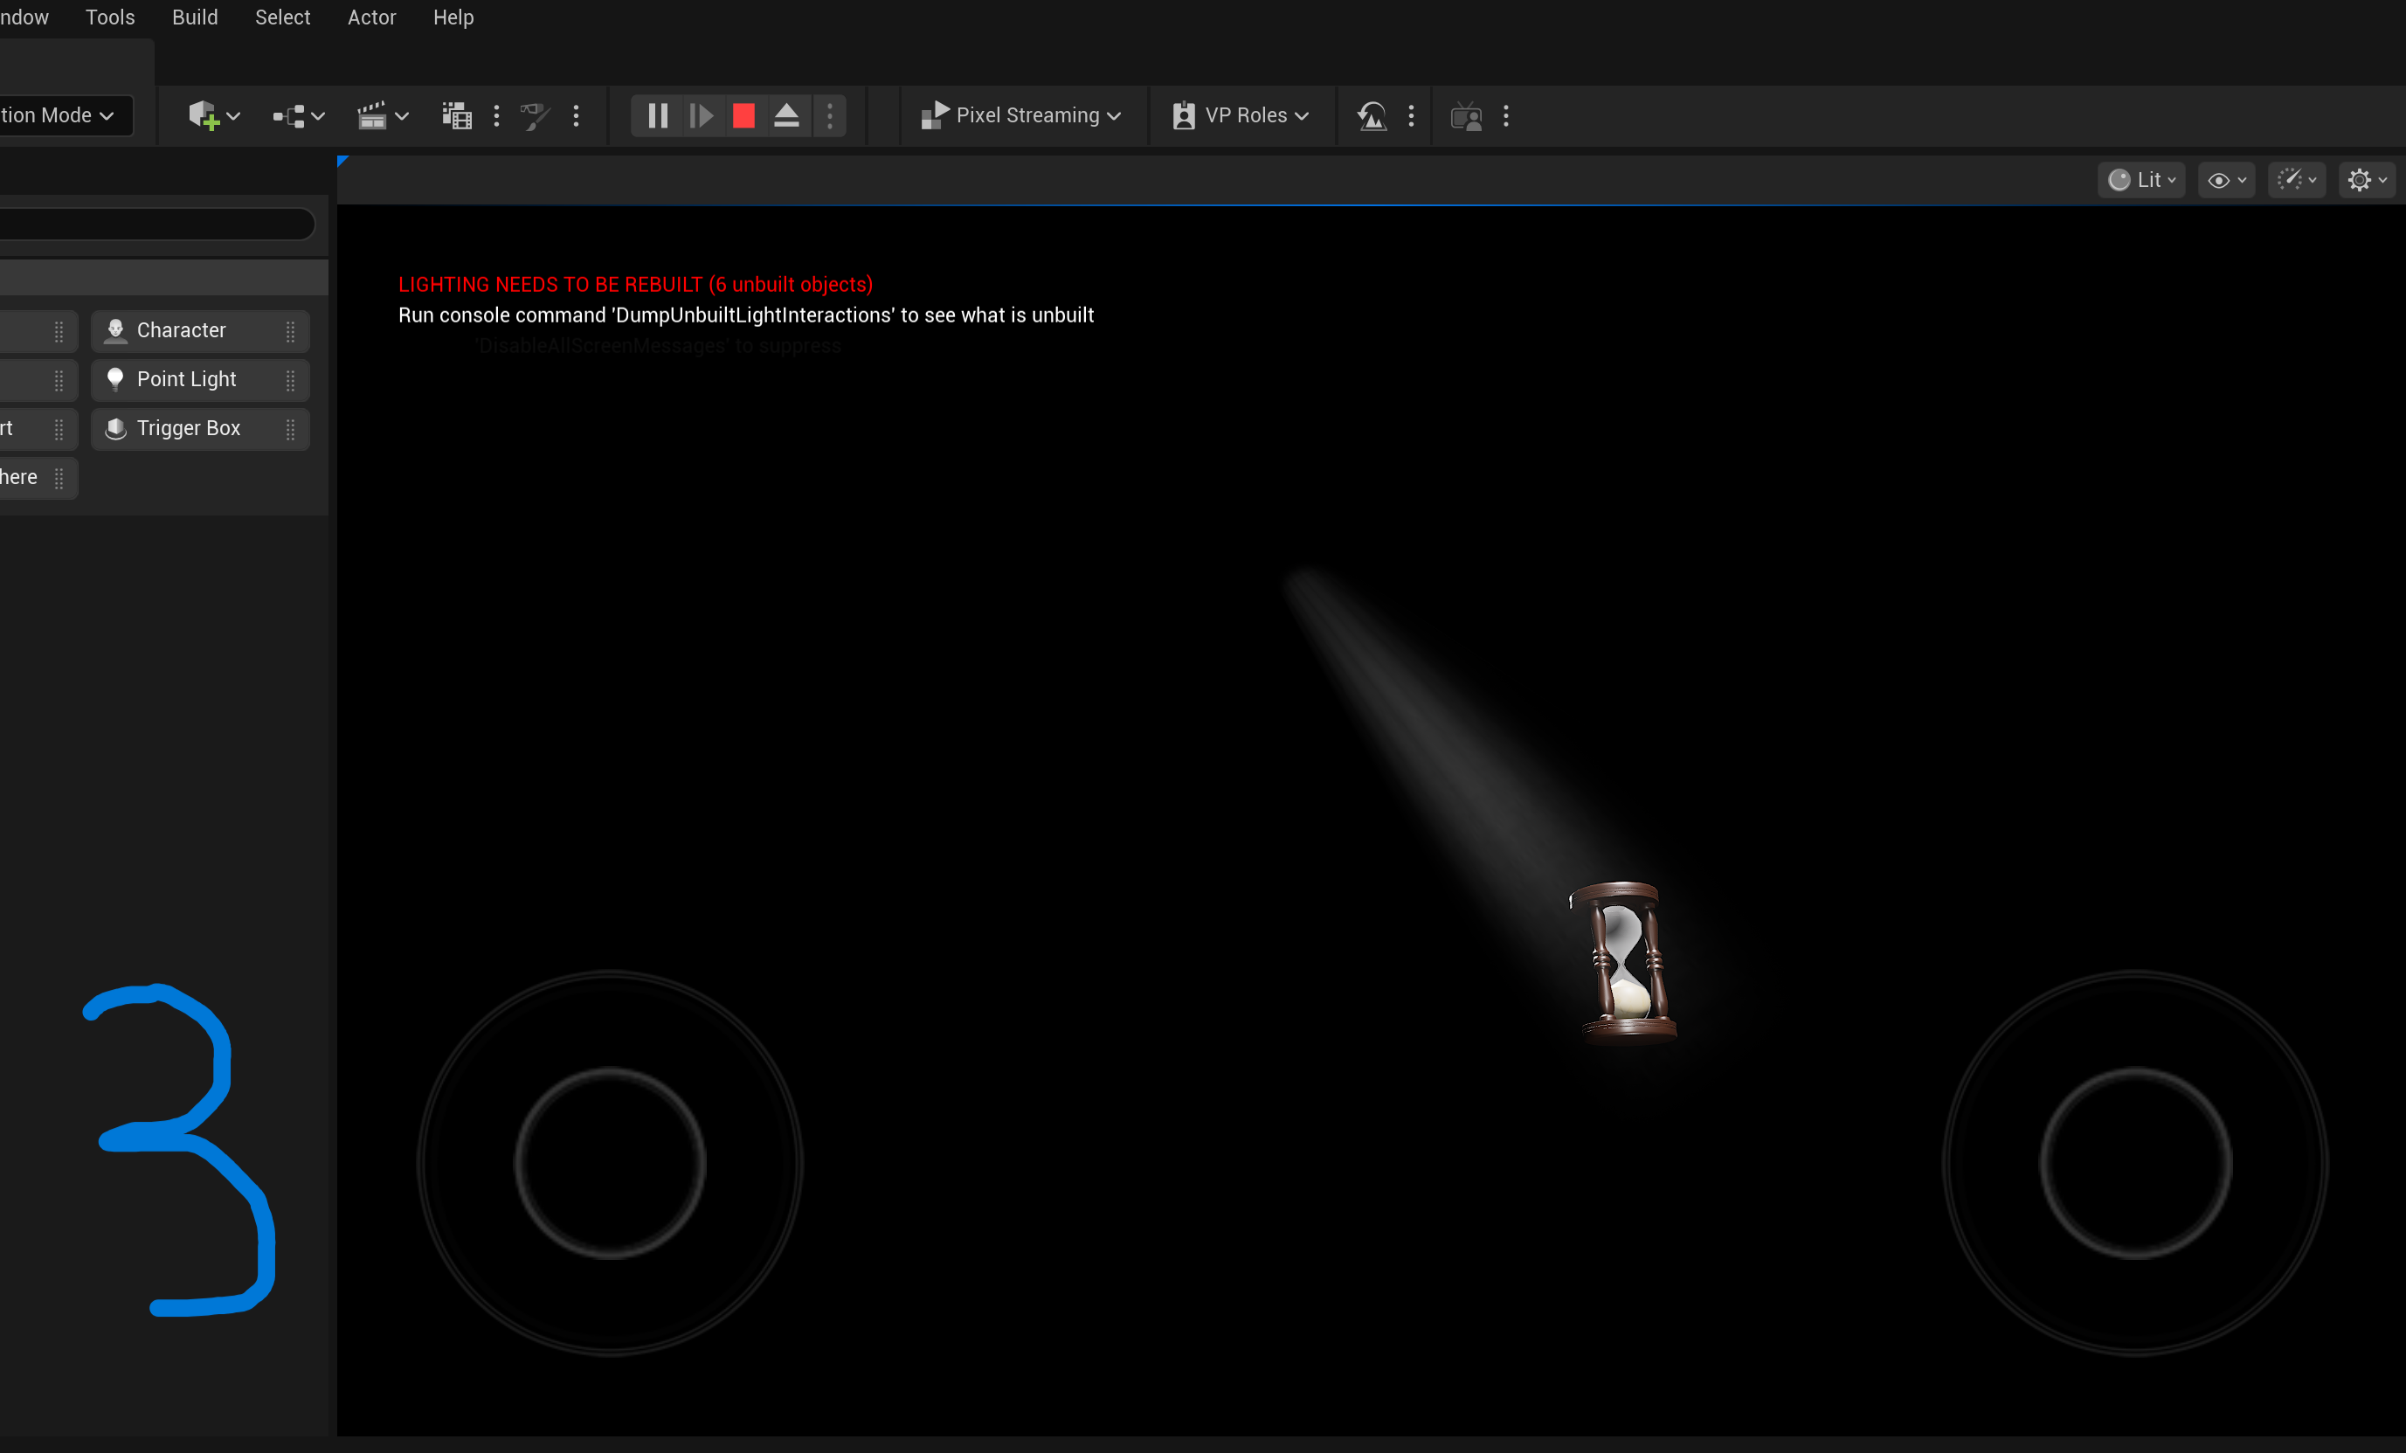2406x1453 pixels.
Task: Select the Platforms glasses-and-brush toolbar icon
Action: point(535,115)
